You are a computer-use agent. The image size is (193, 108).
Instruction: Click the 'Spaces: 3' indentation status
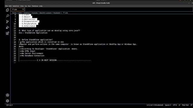coord(168,105)
